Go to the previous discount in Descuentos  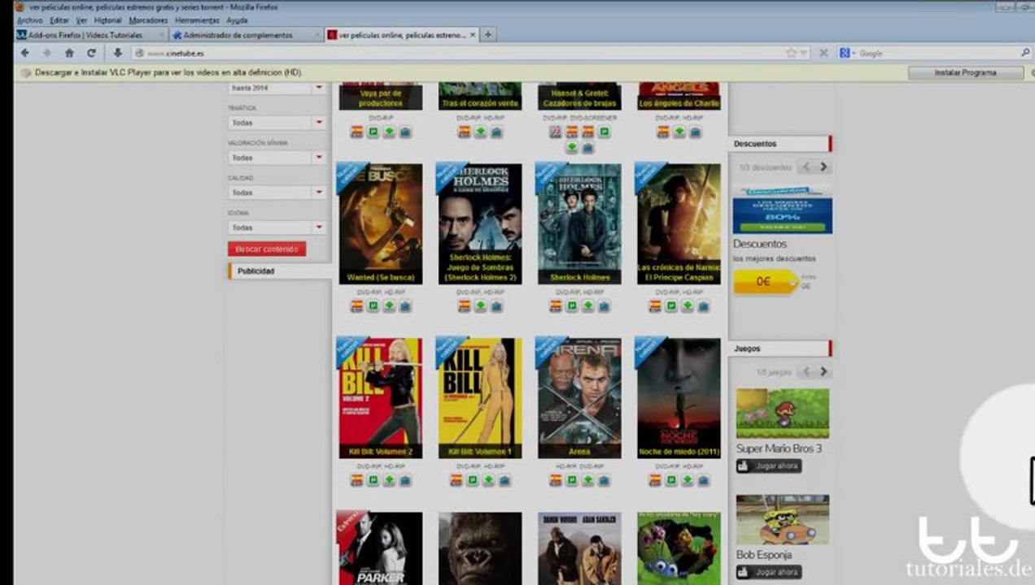click(x=806, y=167)
